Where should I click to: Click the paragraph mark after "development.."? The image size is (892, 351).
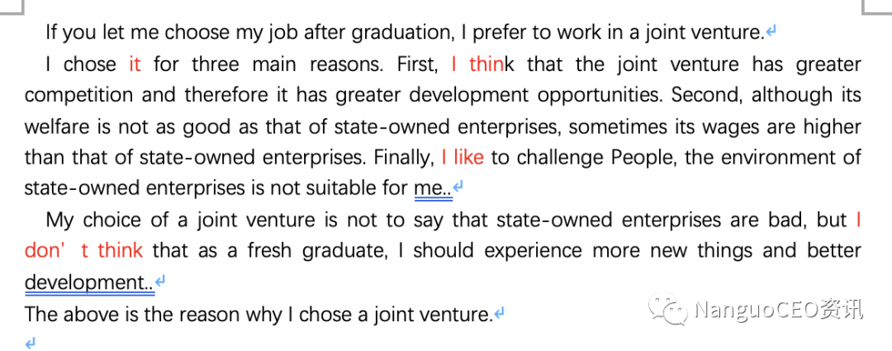[161, 281]
